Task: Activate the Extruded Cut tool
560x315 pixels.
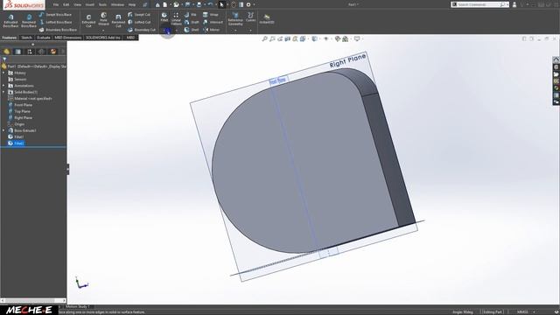Action: (x=88, y=21)
